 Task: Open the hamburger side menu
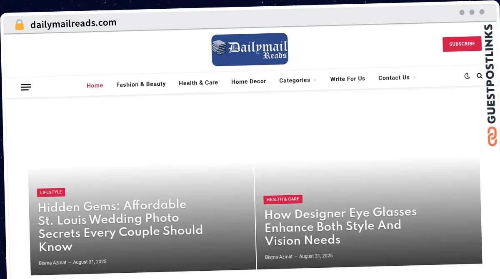click(x=26, y=87)
